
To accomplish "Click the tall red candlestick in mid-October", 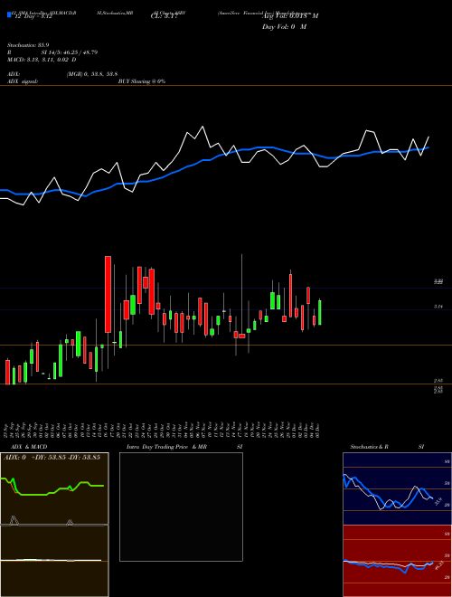I will [108, 294].
